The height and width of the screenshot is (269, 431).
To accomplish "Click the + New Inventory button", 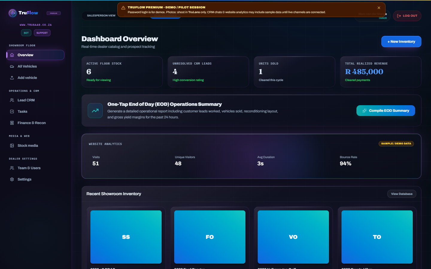I will pos(401,42).
